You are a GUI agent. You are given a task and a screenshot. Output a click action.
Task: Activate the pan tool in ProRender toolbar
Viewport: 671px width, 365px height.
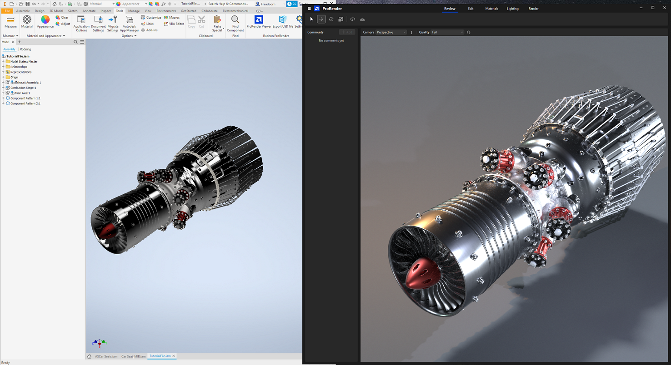321,20
